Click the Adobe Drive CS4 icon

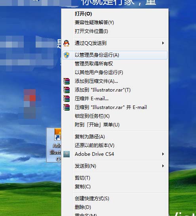click(67, 154)
